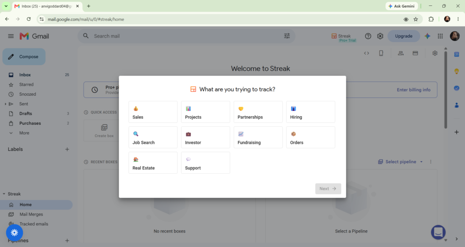This screenshot has height=247, width=465.
Task: Click the Gmail logo
Action: pos(35,36)
